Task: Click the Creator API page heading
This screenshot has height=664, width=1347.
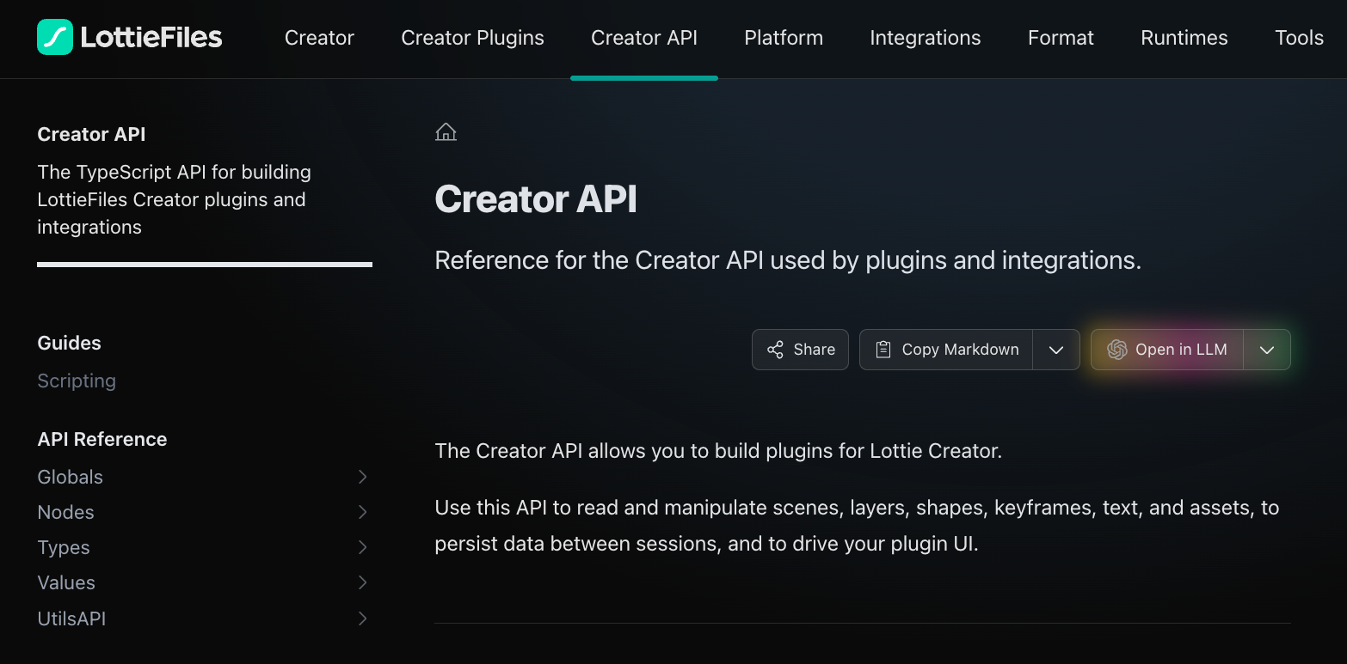Action: click(536, 198)
